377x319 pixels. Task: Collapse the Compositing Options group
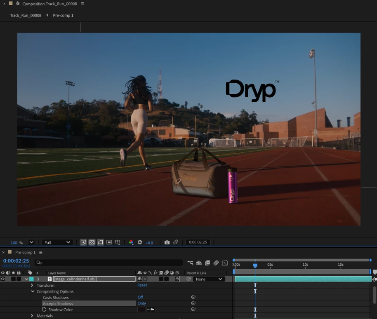pyautogui.click(x=33, y=291)
